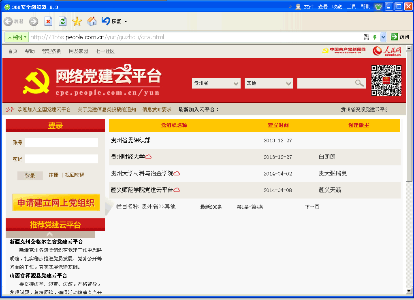Go to the home page via house icon
Image resolution: width=414 pixels, height=300 pixels.
(92, 21)
